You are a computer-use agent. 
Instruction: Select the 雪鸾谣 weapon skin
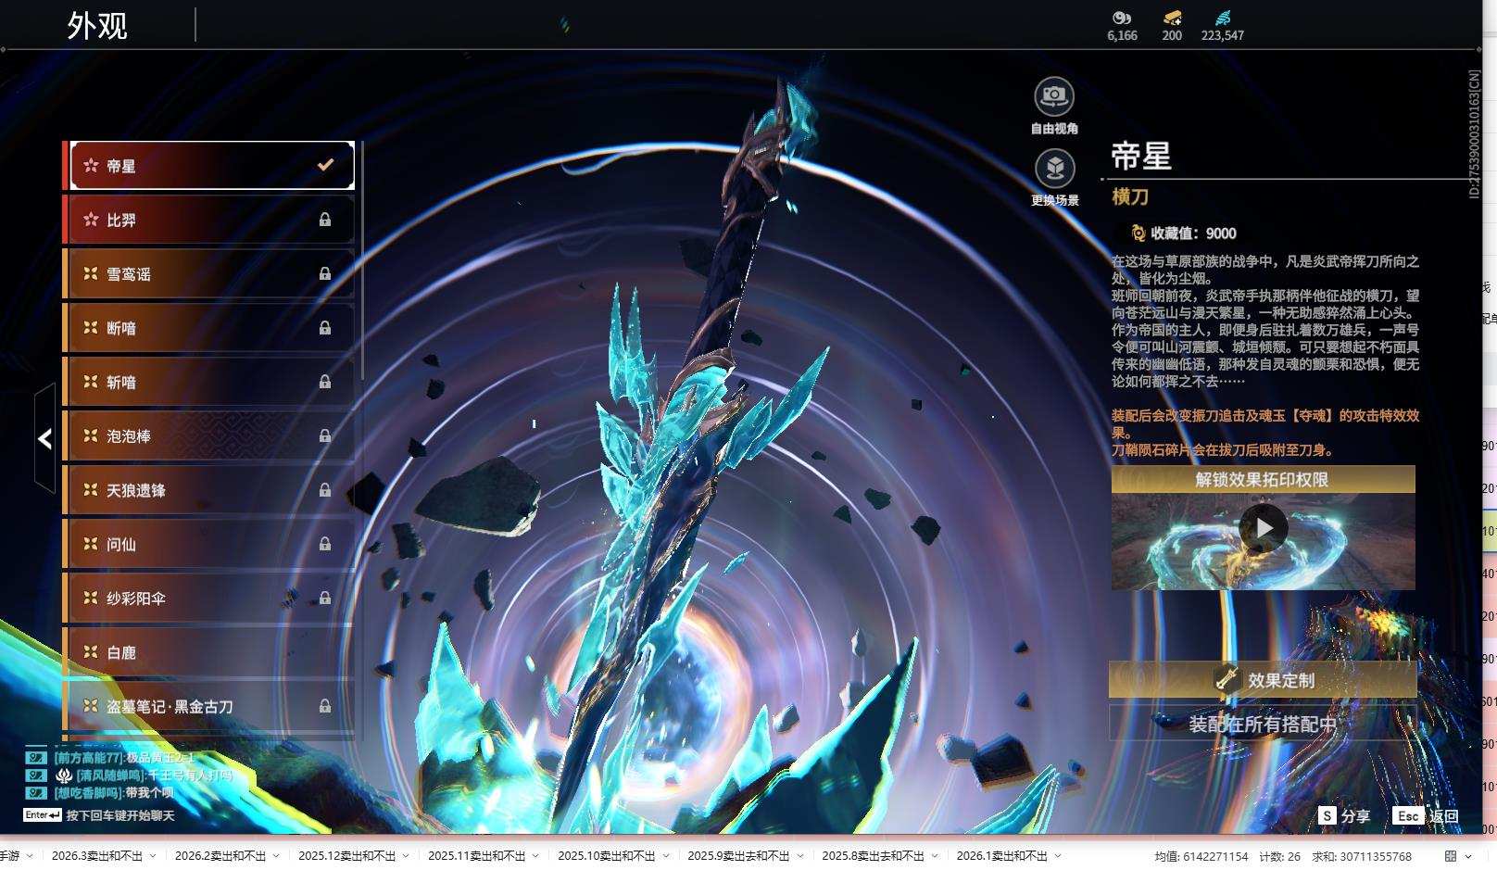point(208,274)
